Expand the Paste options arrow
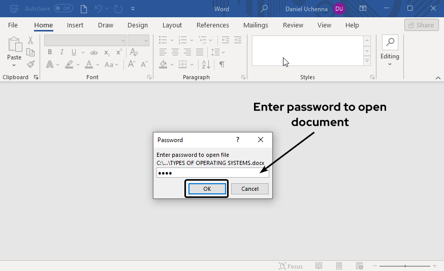444x271 pixels. (x=14, y=65)
